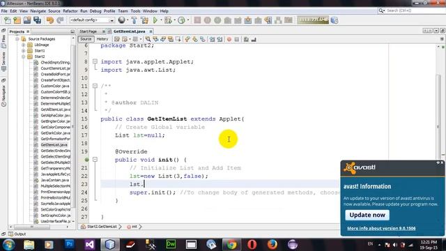Switch editor to Source view
The image size is (446, 251).
click(x=86, y=39)
